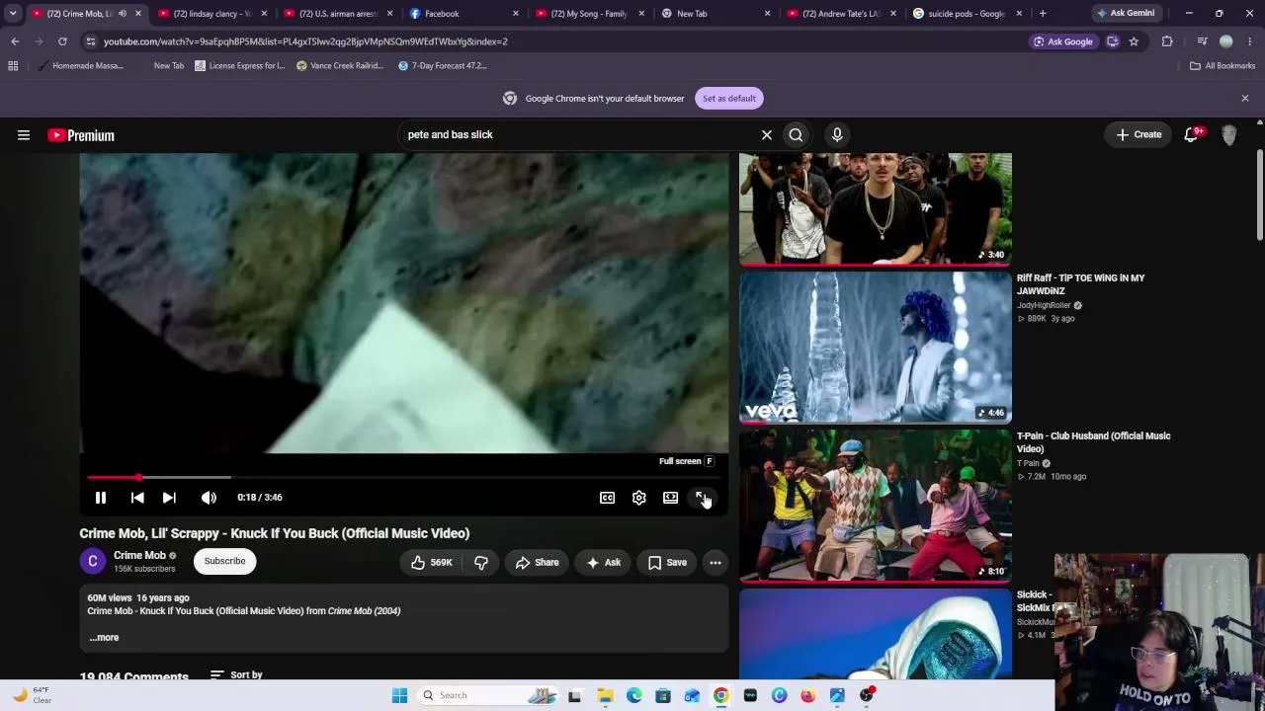
Task: Skip to the next video in the player
Action: tap(169, 498)
